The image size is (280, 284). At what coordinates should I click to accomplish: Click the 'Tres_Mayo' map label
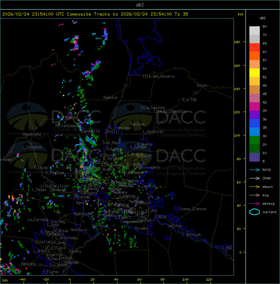click(111, 143)
